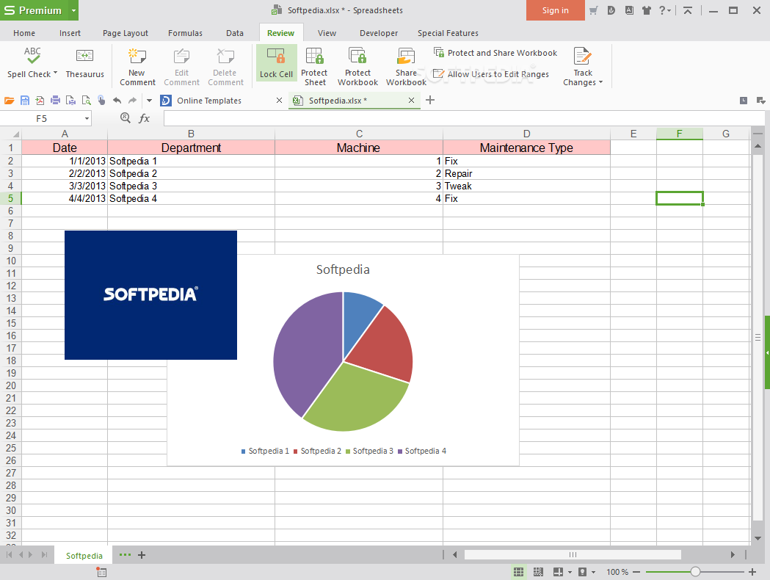Open the Premium application menu dropdown
Screen dimensions: 770x580
pyautogui.click(x=73, y=10)
